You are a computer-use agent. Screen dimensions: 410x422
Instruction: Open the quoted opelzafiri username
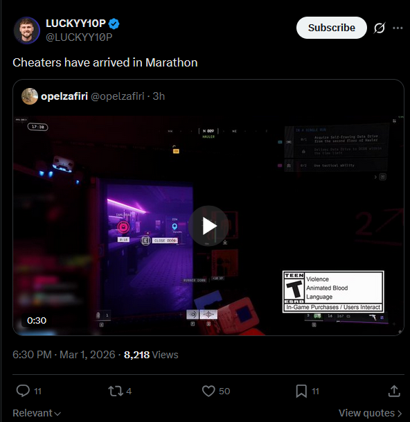point(64,96)
